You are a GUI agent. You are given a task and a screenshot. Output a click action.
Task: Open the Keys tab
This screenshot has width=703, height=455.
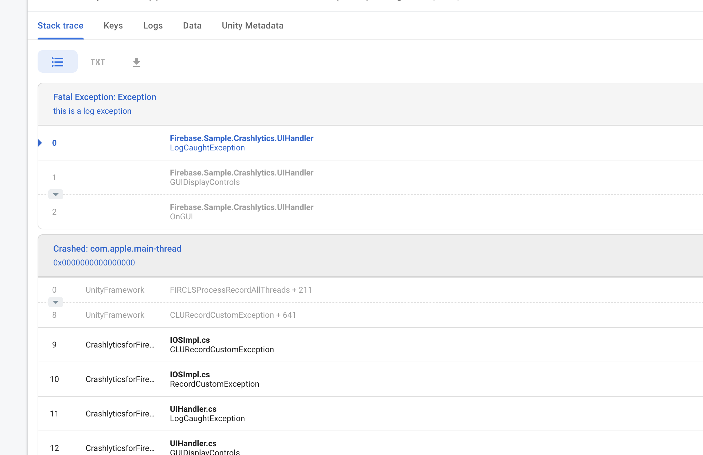(x=113, y=26)
